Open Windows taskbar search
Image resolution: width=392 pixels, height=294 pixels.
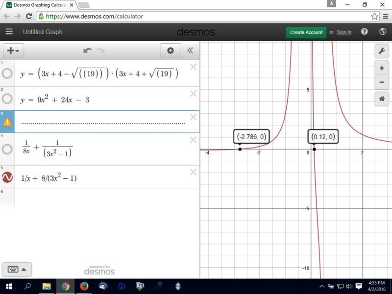click(x=27, y=286)
